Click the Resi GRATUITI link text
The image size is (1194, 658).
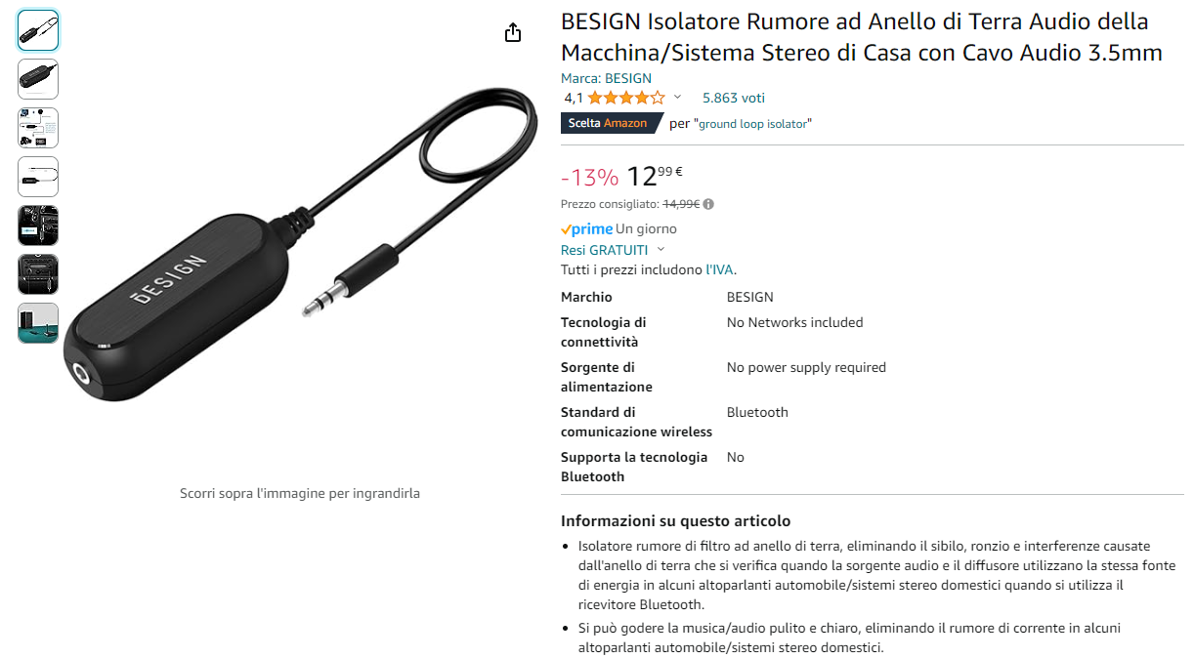click(x=605, y=250)
